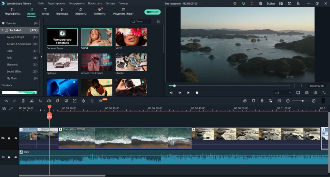This screenshot has width=330, height=177.
Task: Collapse the Included folder tree
Action: [2, 30]
